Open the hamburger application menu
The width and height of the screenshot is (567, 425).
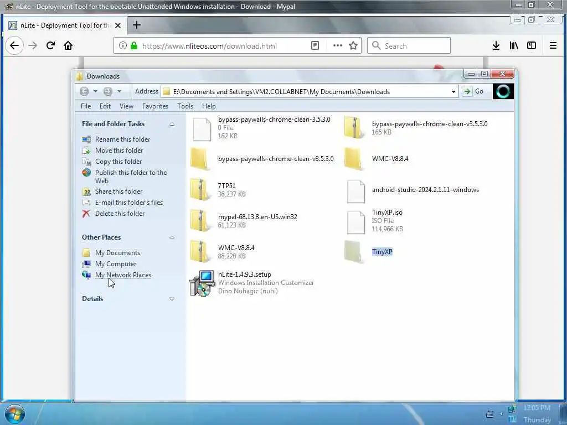[553, 45]
